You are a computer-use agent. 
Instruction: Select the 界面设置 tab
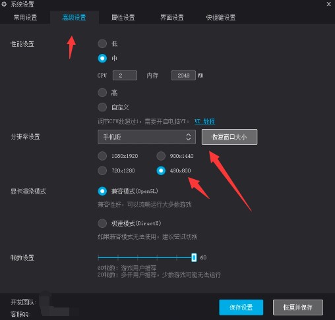pyautogui.click(x=171, y=18)
